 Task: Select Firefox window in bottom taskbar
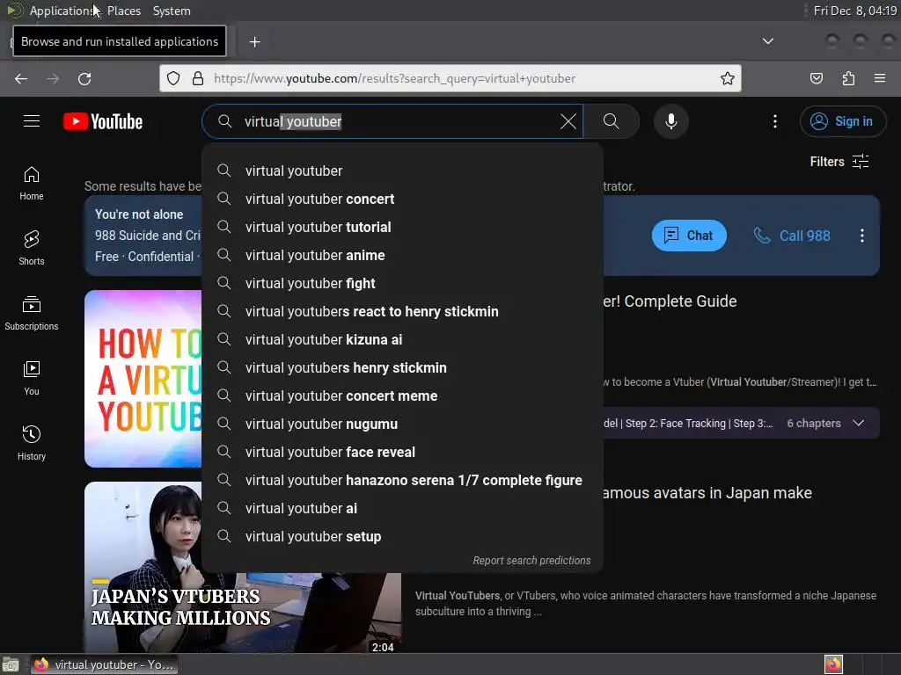point(104,664)
